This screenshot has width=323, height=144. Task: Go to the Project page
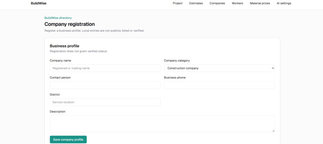point(178,3)
